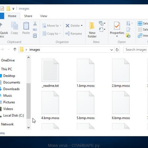The width and height of the screenshot is (148, 148).
Task: Click the Copy to button
Action: tap(51, 34)
